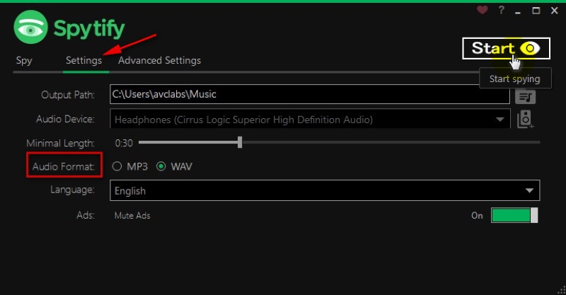Open the Audio Device dropdown
The width and height of the screenshot is (566, 295).
[310, 119]
